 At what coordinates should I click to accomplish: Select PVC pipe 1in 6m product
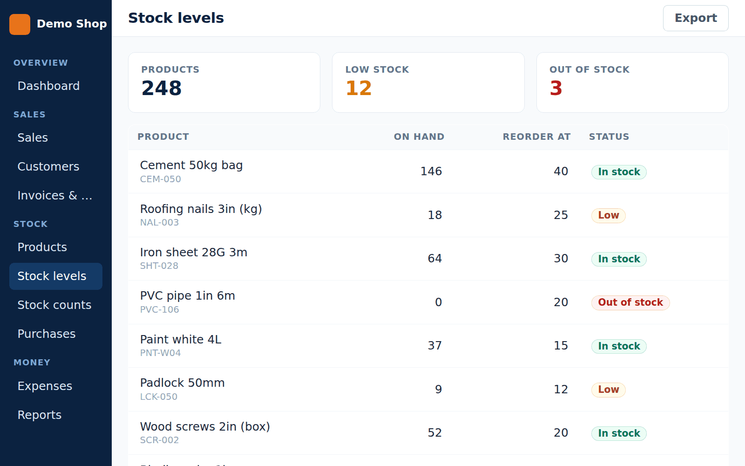(188, 295)
